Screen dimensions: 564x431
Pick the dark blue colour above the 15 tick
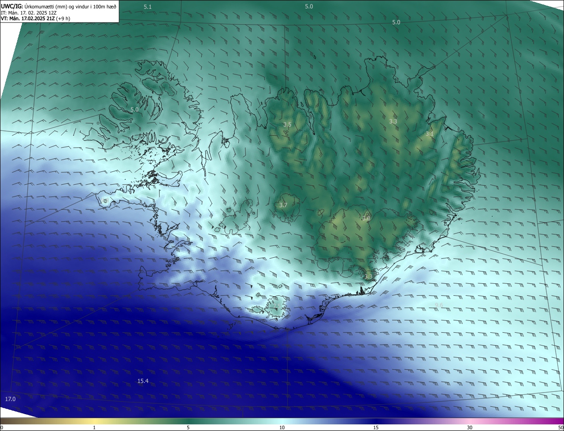pyautogui.click(x=376, y=421)
